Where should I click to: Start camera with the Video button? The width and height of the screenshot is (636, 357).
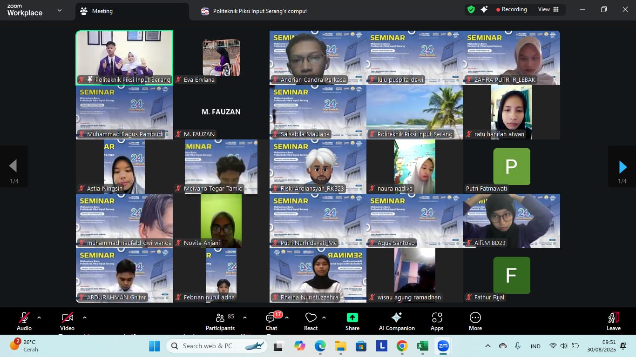click(67, 321)
